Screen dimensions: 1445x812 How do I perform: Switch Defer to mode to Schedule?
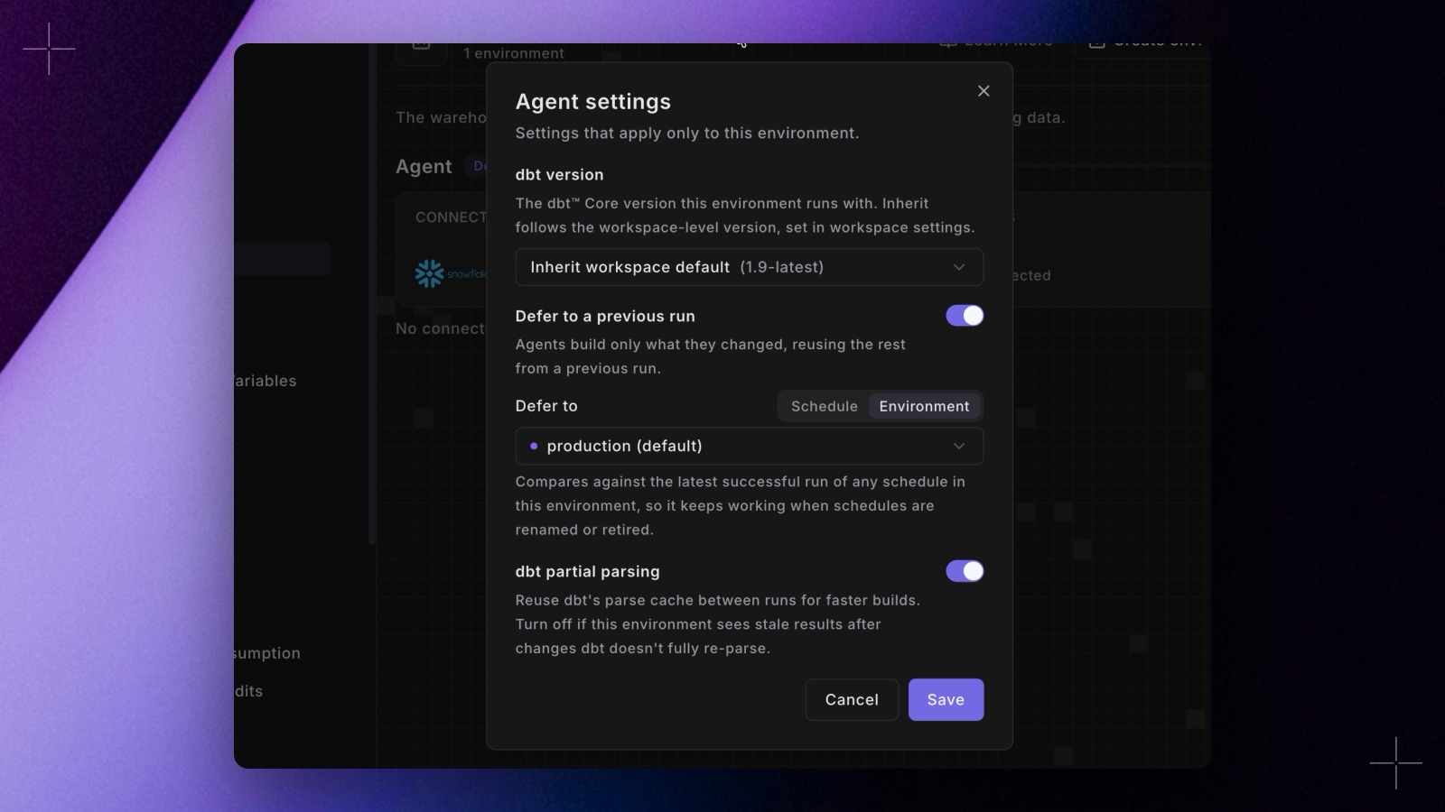click(x=824, y=406)
